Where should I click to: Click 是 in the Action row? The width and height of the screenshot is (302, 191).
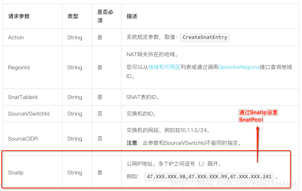[x=100, y=37]
